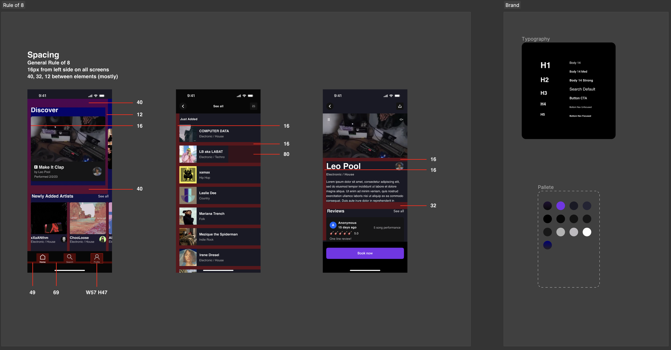Select the Rule of 8 frame label
The width and height of the screenshot is (671, 350).
click(x=13, y=5)
